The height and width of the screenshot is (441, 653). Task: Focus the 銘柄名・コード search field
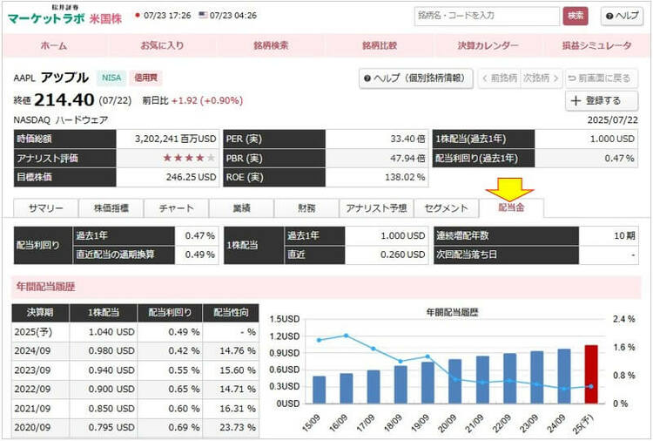tap(487, 16)
